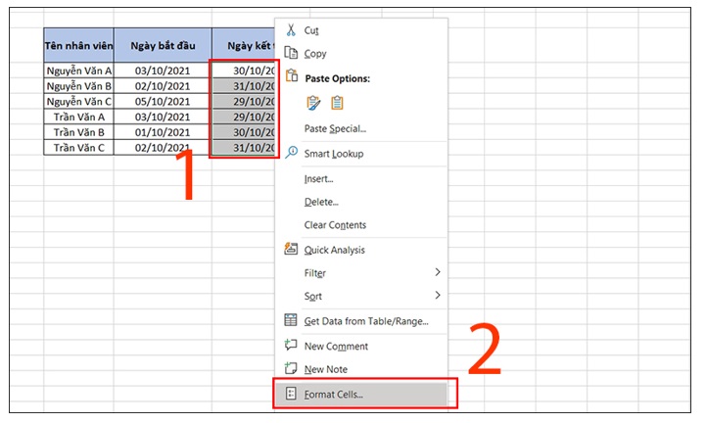
Task: Click first Paste option clipboard icon
Action: coord(313,102)
